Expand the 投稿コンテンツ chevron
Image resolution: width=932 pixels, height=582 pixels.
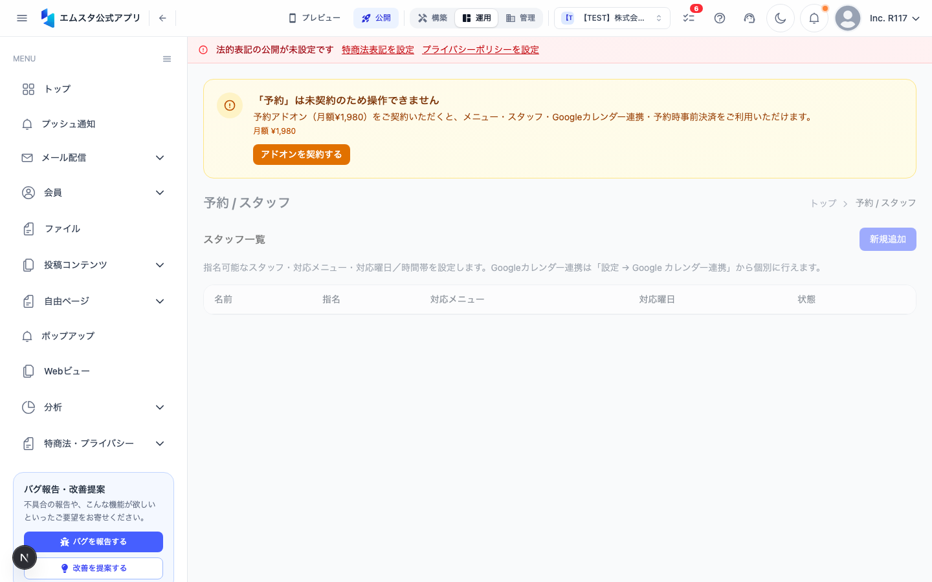(160, 265)
